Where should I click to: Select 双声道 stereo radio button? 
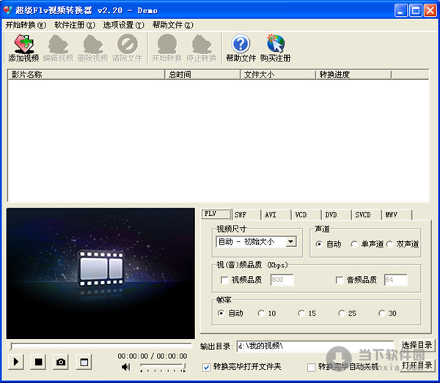click(x=389, y=244)
